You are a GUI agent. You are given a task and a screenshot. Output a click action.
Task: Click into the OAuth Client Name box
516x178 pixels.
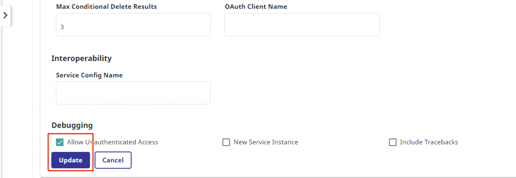point(302,25)
